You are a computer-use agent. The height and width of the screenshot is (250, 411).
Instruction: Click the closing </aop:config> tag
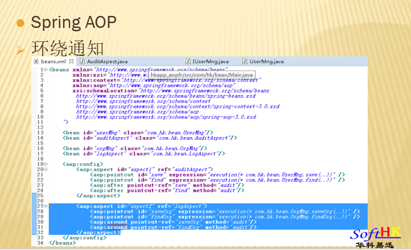point(84,237)
